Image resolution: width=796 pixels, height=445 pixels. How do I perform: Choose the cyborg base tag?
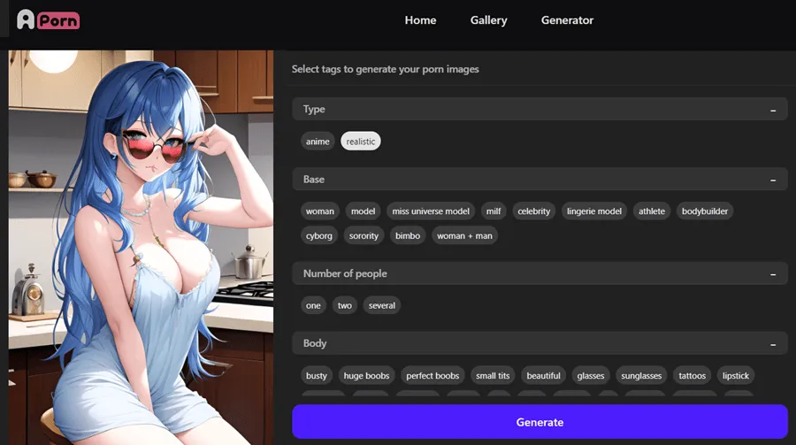click(x=318, y=235)
